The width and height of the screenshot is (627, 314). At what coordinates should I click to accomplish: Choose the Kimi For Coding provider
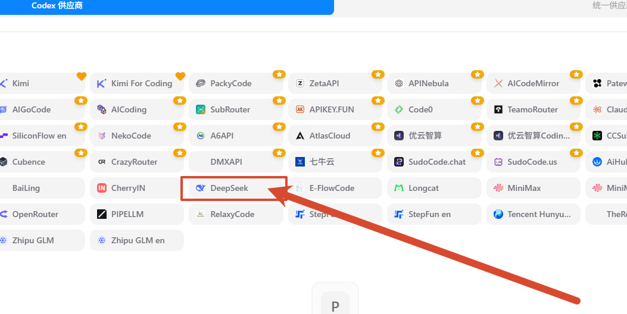pos(137,83)
